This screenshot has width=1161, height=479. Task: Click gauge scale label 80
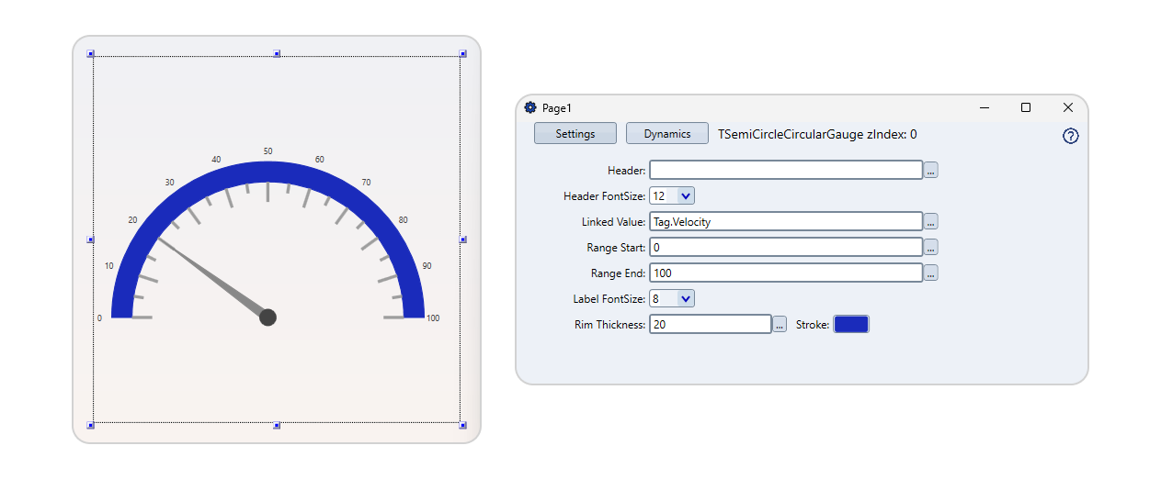403,220
